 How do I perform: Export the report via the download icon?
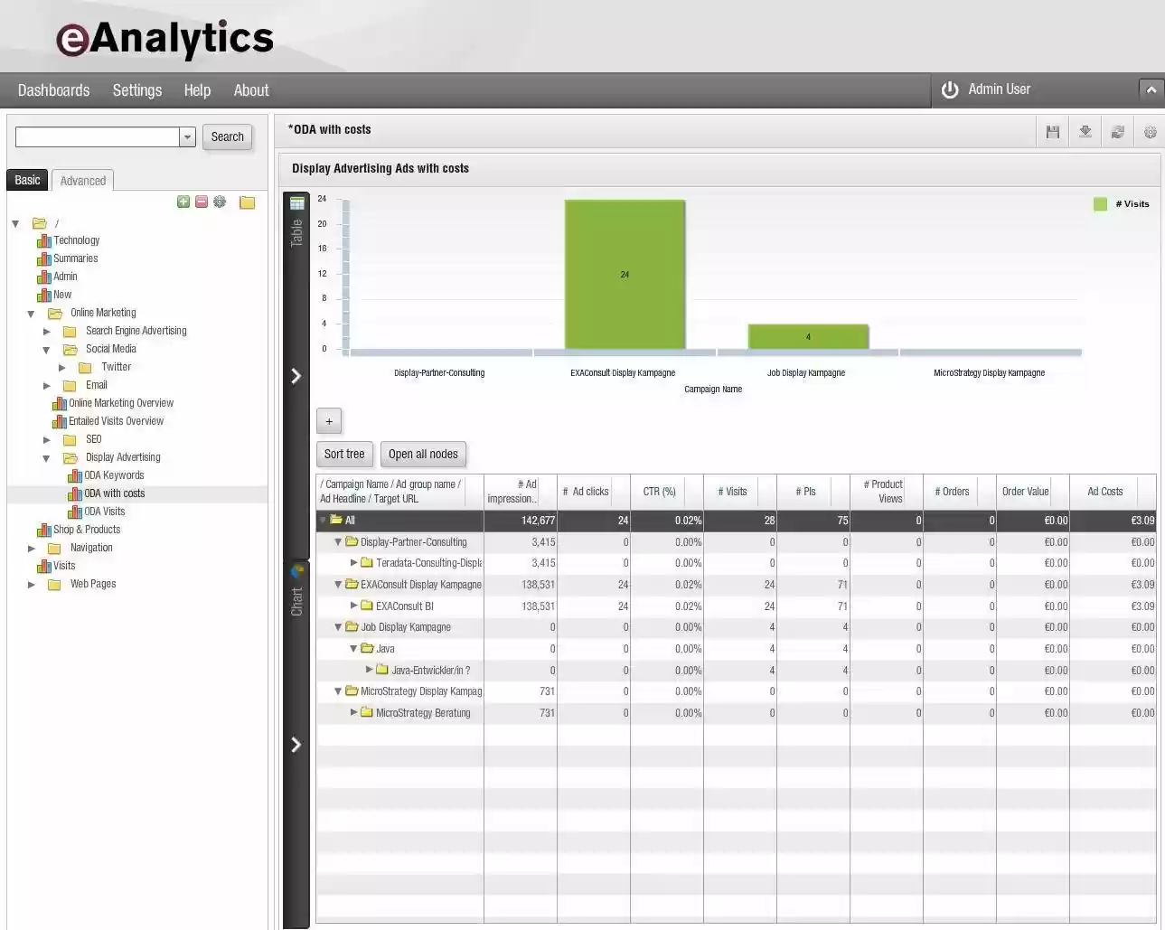coord(1085,131)
